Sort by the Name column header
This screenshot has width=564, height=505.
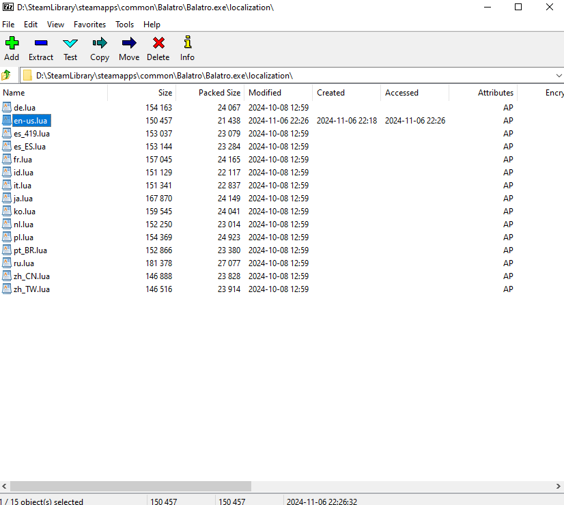pos(53,93)
